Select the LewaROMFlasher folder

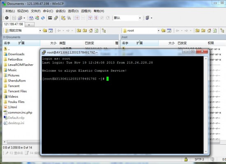click(x=18, y=65)
